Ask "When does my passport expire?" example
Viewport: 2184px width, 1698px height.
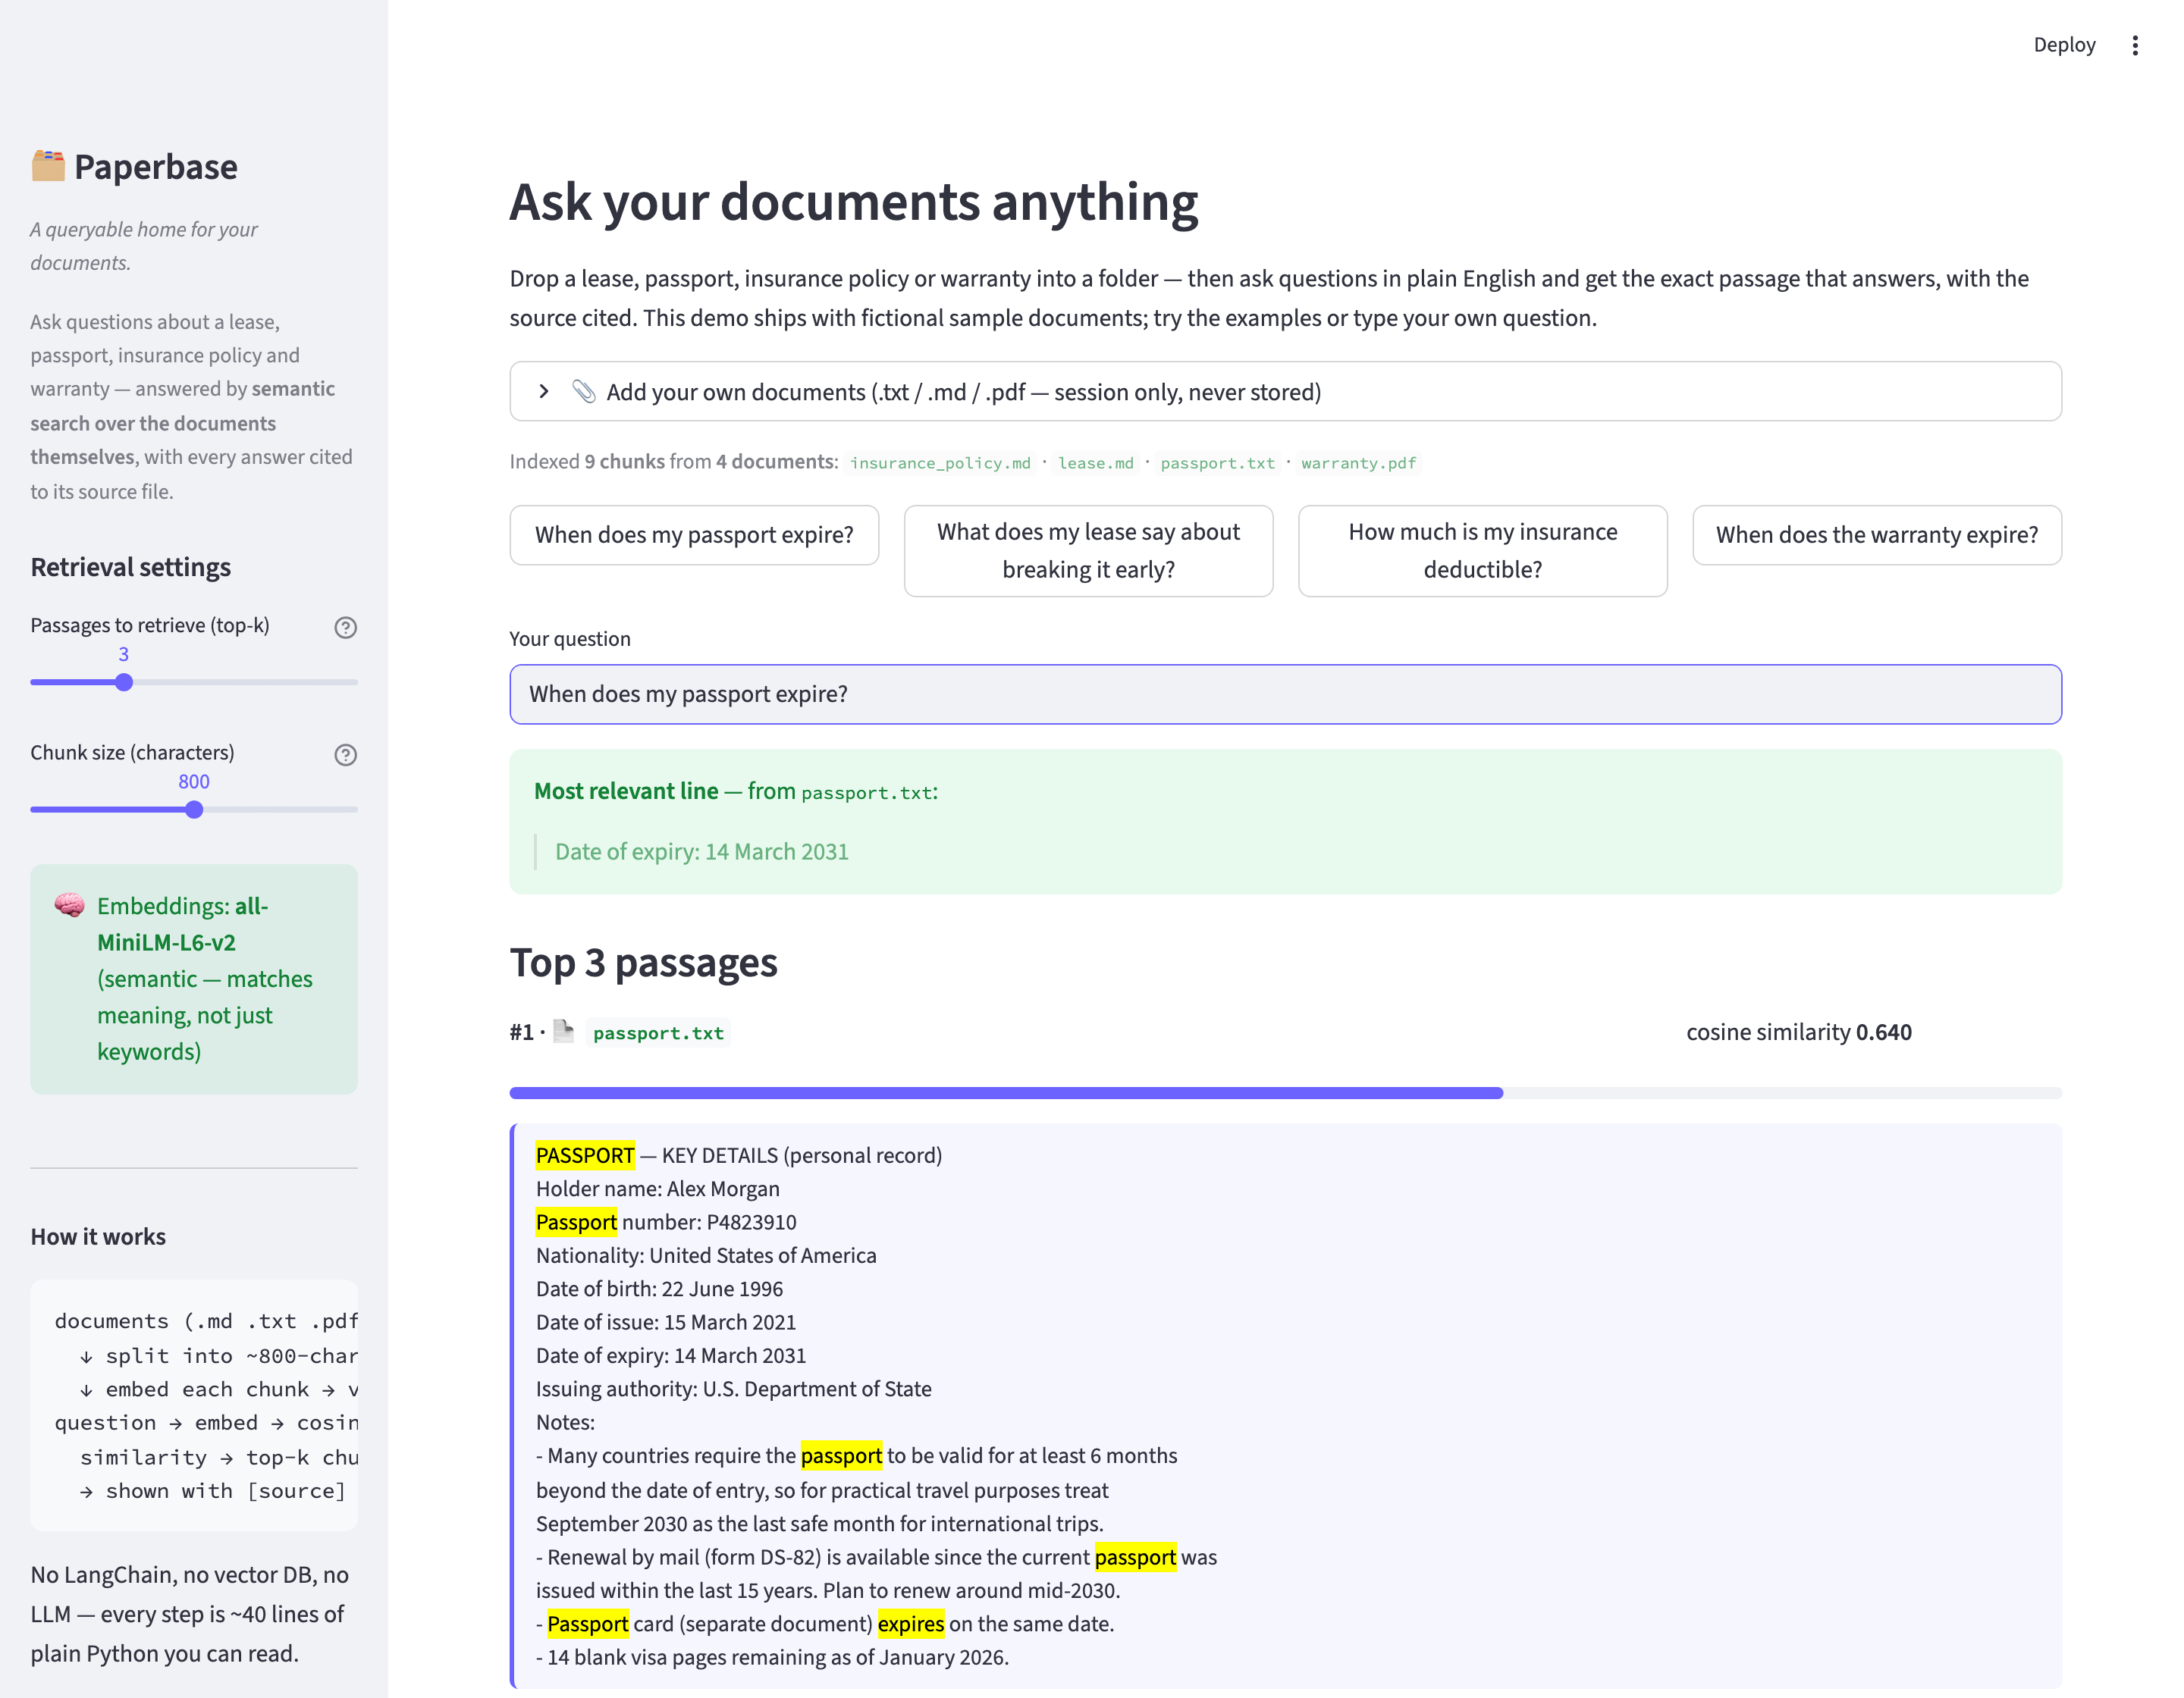pos(694,534)
